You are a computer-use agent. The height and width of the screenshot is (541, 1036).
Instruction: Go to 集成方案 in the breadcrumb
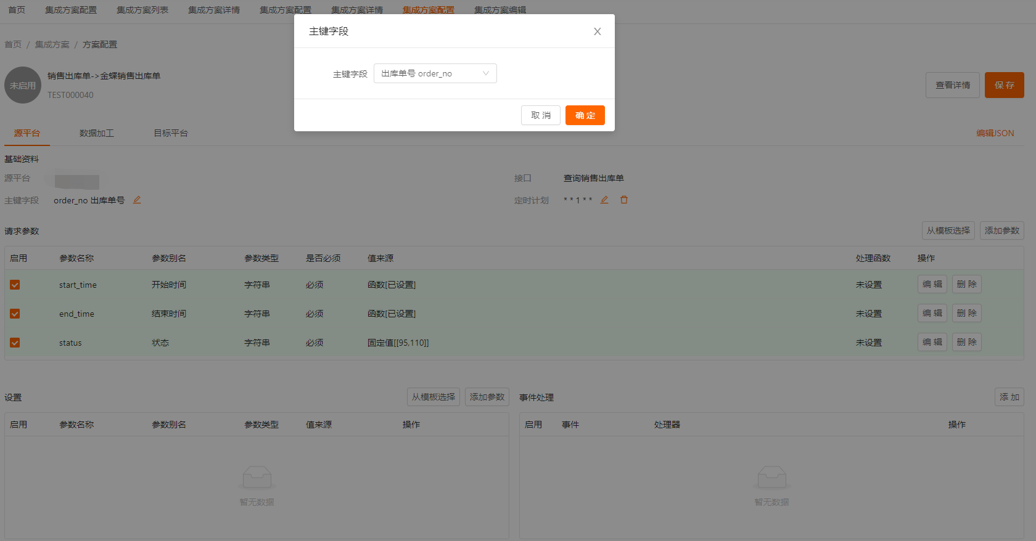point(52,44)
